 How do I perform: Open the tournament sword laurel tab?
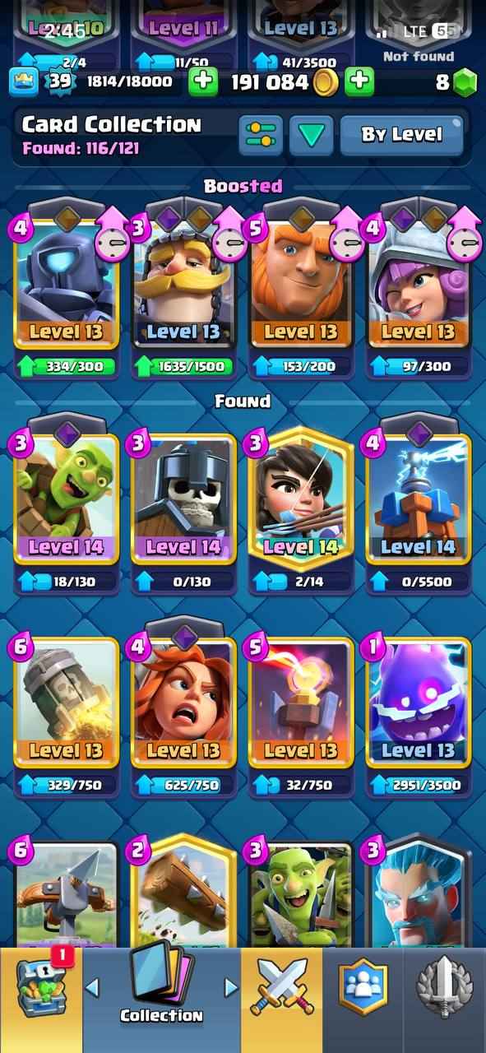tap(444, 987)
